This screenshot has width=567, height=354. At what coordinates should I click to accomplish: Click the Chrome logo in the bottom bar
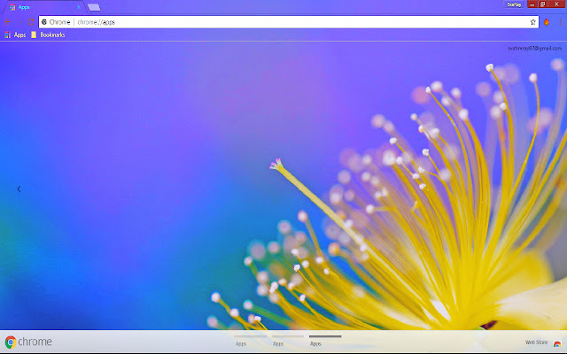[x=11, y=342]
